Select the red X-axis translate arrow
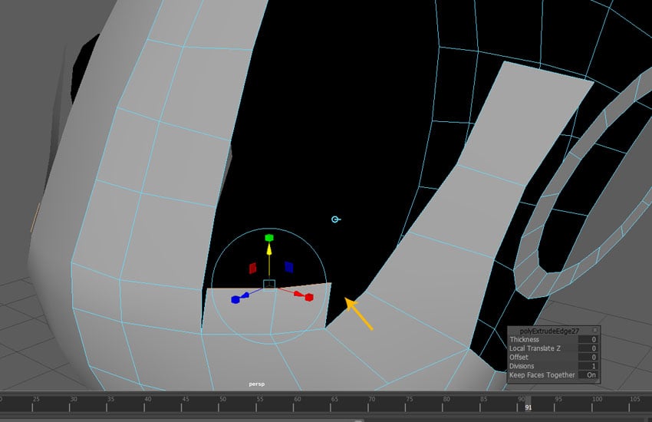Screen dimensions: 652x422 click(x=298, y=294)
